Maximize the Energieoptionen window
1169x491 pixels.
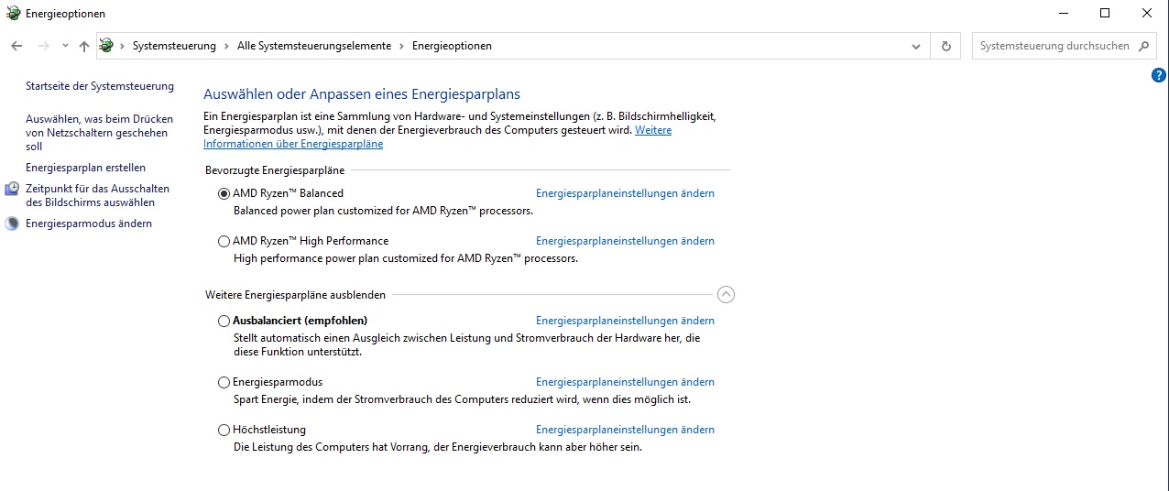1105,13
